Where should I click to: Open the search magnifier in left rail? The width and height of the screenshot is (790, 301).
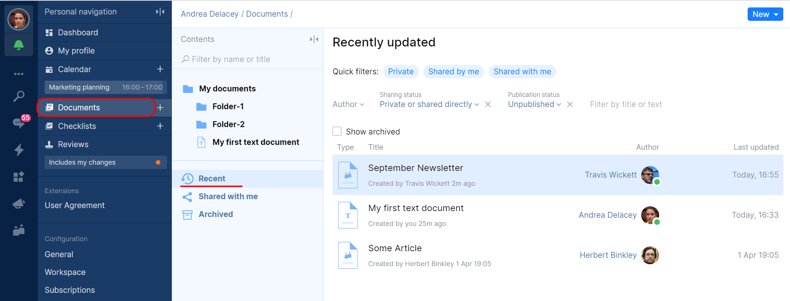pyautogui.click(x=19, y=96)
